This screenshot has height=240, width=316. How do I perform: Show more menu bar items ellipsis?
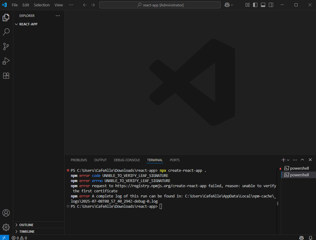pos(71,5)
